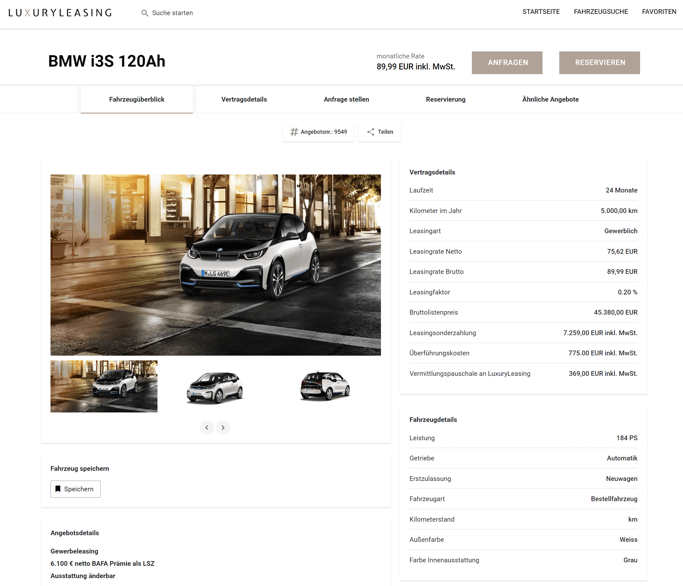Click the RESERVIEREN button
Image resolution: width=683 pixels, height=586 pixels.
pyautogui.click(x=600, y=62)
